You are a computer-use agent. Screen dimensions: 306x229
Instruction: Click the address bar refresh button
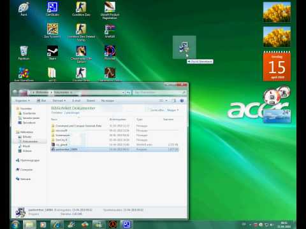click(x=128, y=92)
